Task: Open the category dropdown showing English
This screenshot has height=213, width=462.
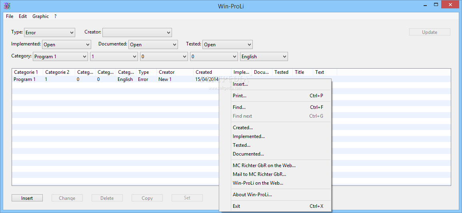Action: [264, 57]
